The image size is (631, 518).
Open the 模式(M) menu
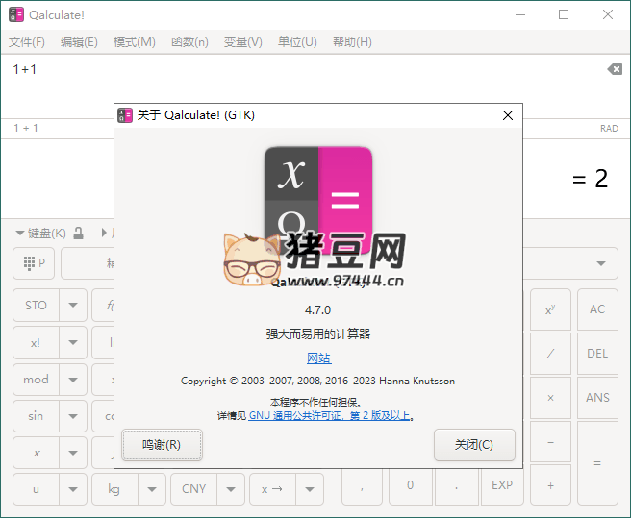[x=134, y=42]
